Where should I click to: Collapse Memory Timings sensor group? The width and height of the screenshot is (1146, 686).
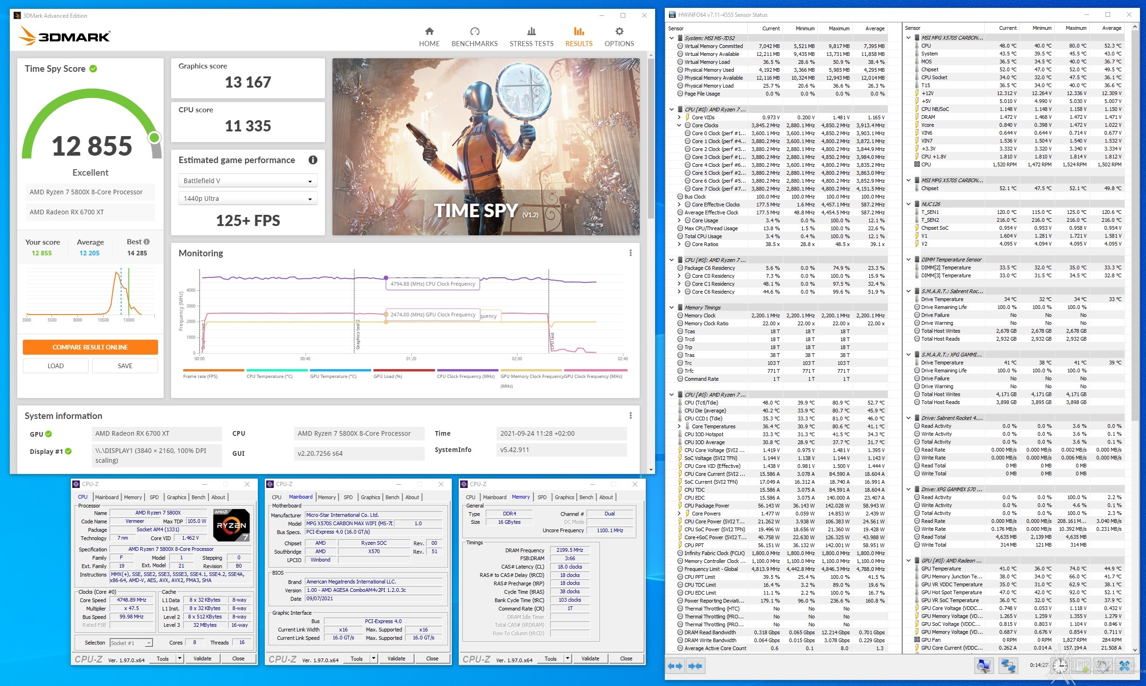click(x=671, y=308)
